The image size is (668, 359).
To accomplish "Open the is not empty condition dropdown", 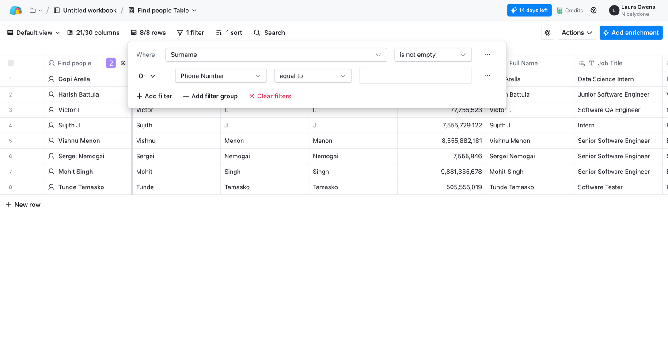I will tap(433, 55).
